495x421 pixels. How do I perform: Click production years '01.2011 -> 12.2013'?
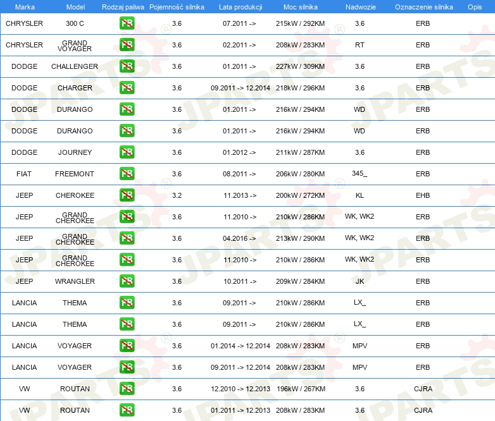coord(241,410)
